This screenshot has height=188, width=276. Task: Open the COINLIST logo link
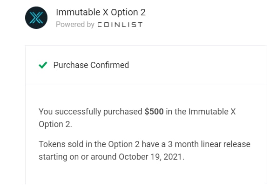tap(120, 25)
